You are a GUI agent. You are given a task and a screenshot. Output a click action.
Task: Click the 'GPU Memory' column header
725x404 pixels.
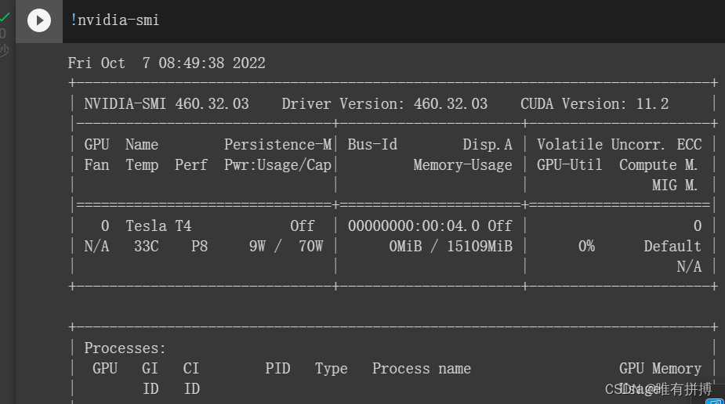pos(660,369)
